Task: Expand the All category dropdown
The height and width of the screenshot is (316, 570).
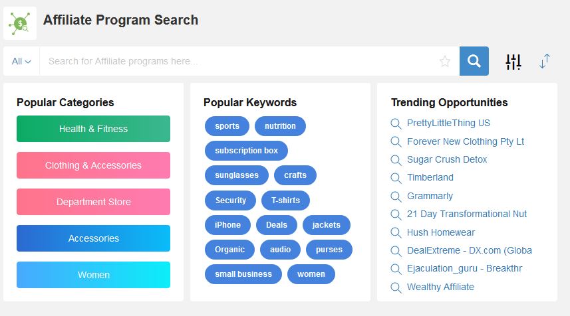Action: 21,61
